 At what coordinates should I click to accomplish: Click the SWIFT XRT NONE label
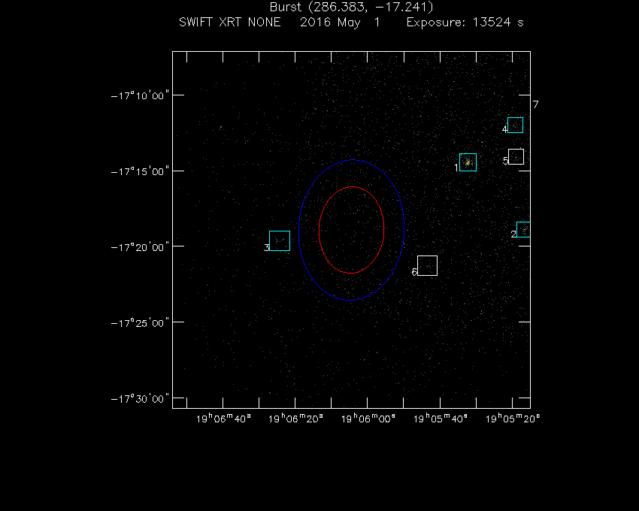230,22
